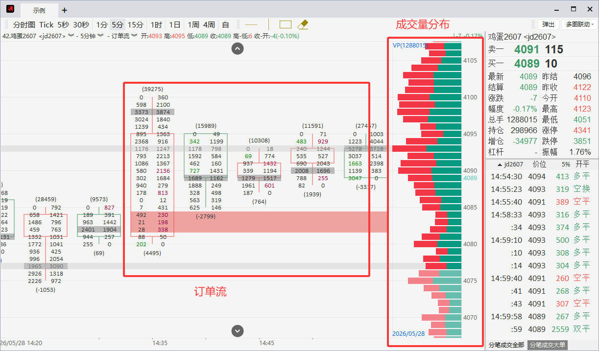Select the 5秒 timeframe

pyautogui.click(x=63, y=24)
